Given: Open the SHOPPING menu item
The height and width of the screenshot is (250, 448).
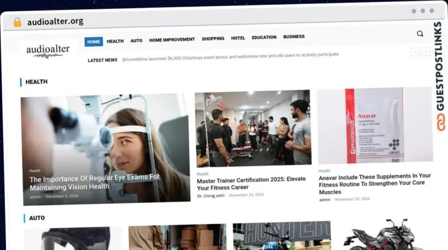Looking at the screenshot, I should pos(213,38).
